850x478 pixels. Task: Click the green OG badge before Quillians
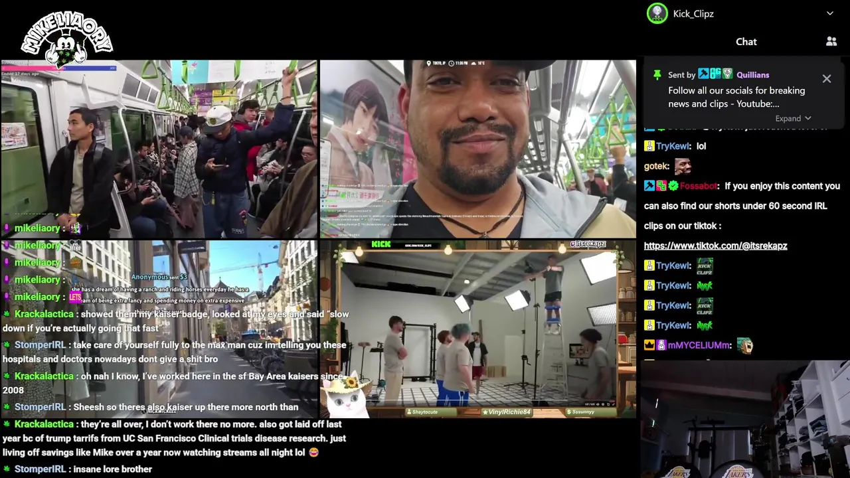coord(716,74)
